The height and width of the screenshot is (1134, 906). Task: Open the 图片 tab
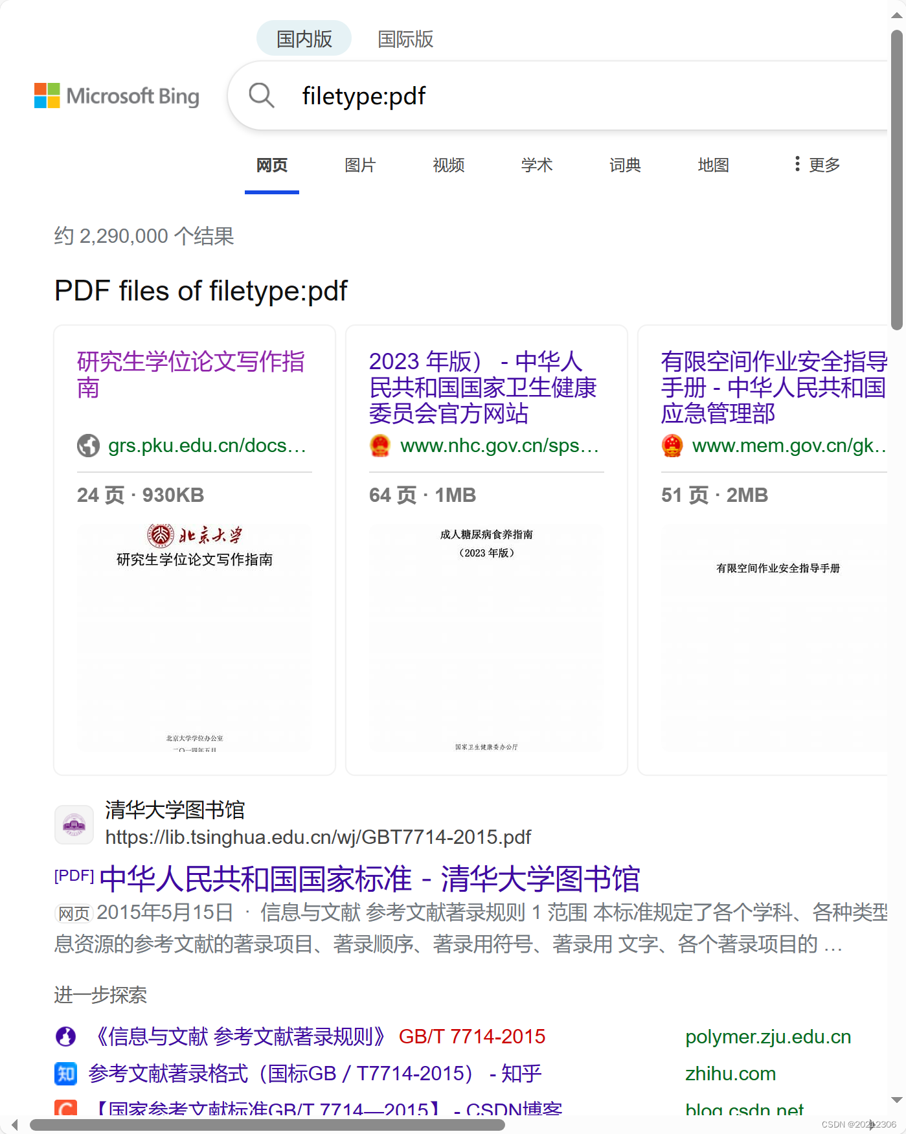click(x=360, y=165)
